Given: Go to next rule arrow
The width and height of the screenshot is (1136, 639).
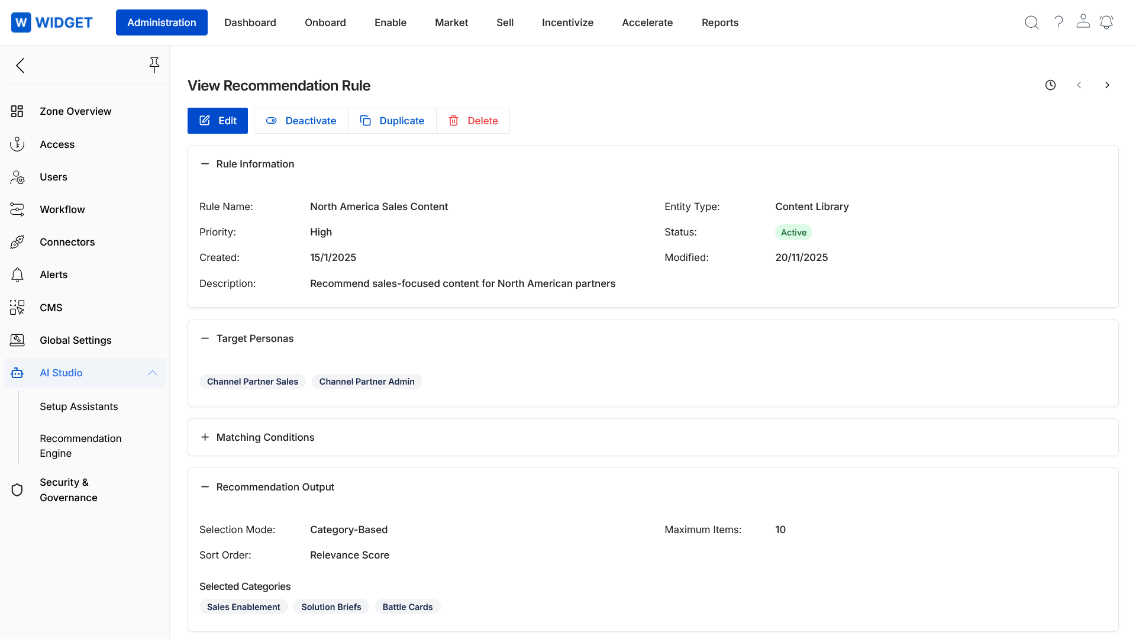Looking at the screenshot, I should pos(1108,85).
